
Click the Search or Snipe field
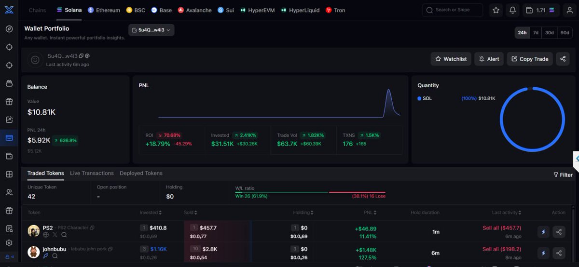point(453,10)
